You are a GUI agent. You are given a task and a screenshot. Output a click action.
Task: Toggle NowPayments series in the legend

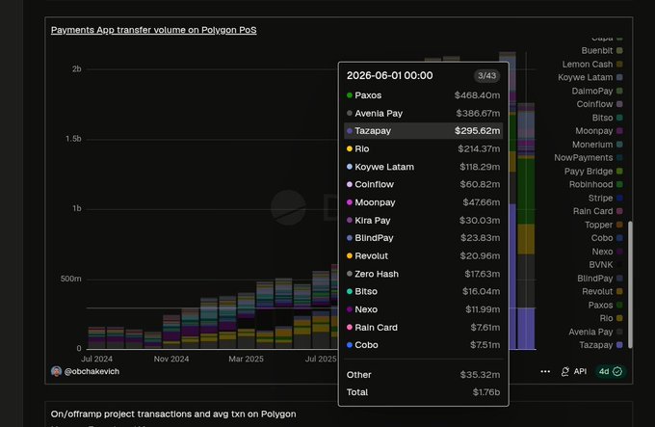(589, 158)
